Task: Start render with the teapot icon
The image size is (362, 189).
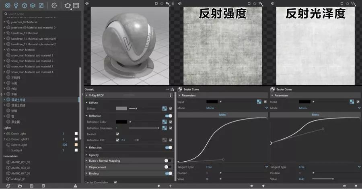Action: (67, 6)
